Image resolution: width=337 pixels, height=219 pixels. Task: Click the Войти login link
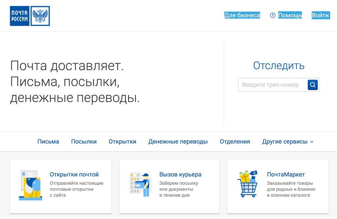320,15
